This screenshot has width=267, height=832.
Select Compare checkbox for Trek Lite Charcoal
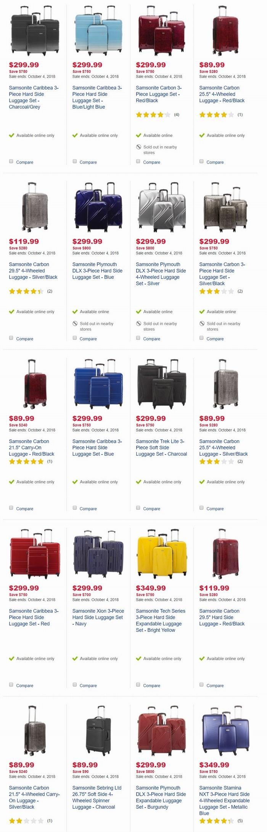coord(138,507)
